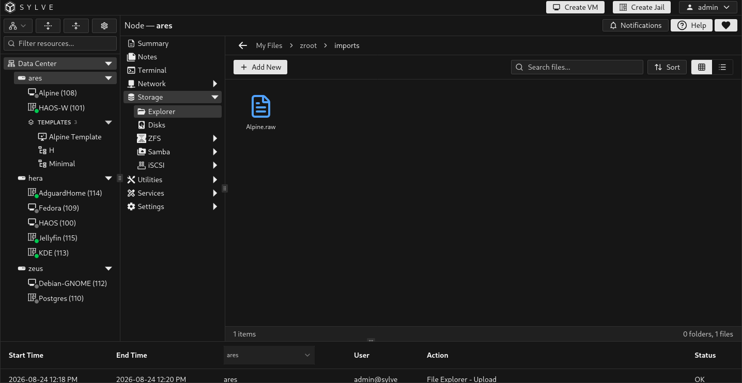The image size is (742, 383).
Task: Select the Alpine.raw file icon
Action: (x=261, y=106)
